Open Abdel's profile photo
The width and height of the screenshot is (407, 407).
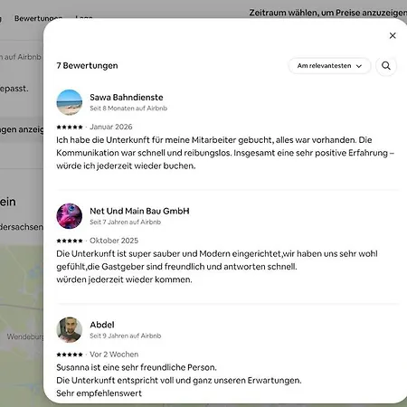[x=70, y=329]
